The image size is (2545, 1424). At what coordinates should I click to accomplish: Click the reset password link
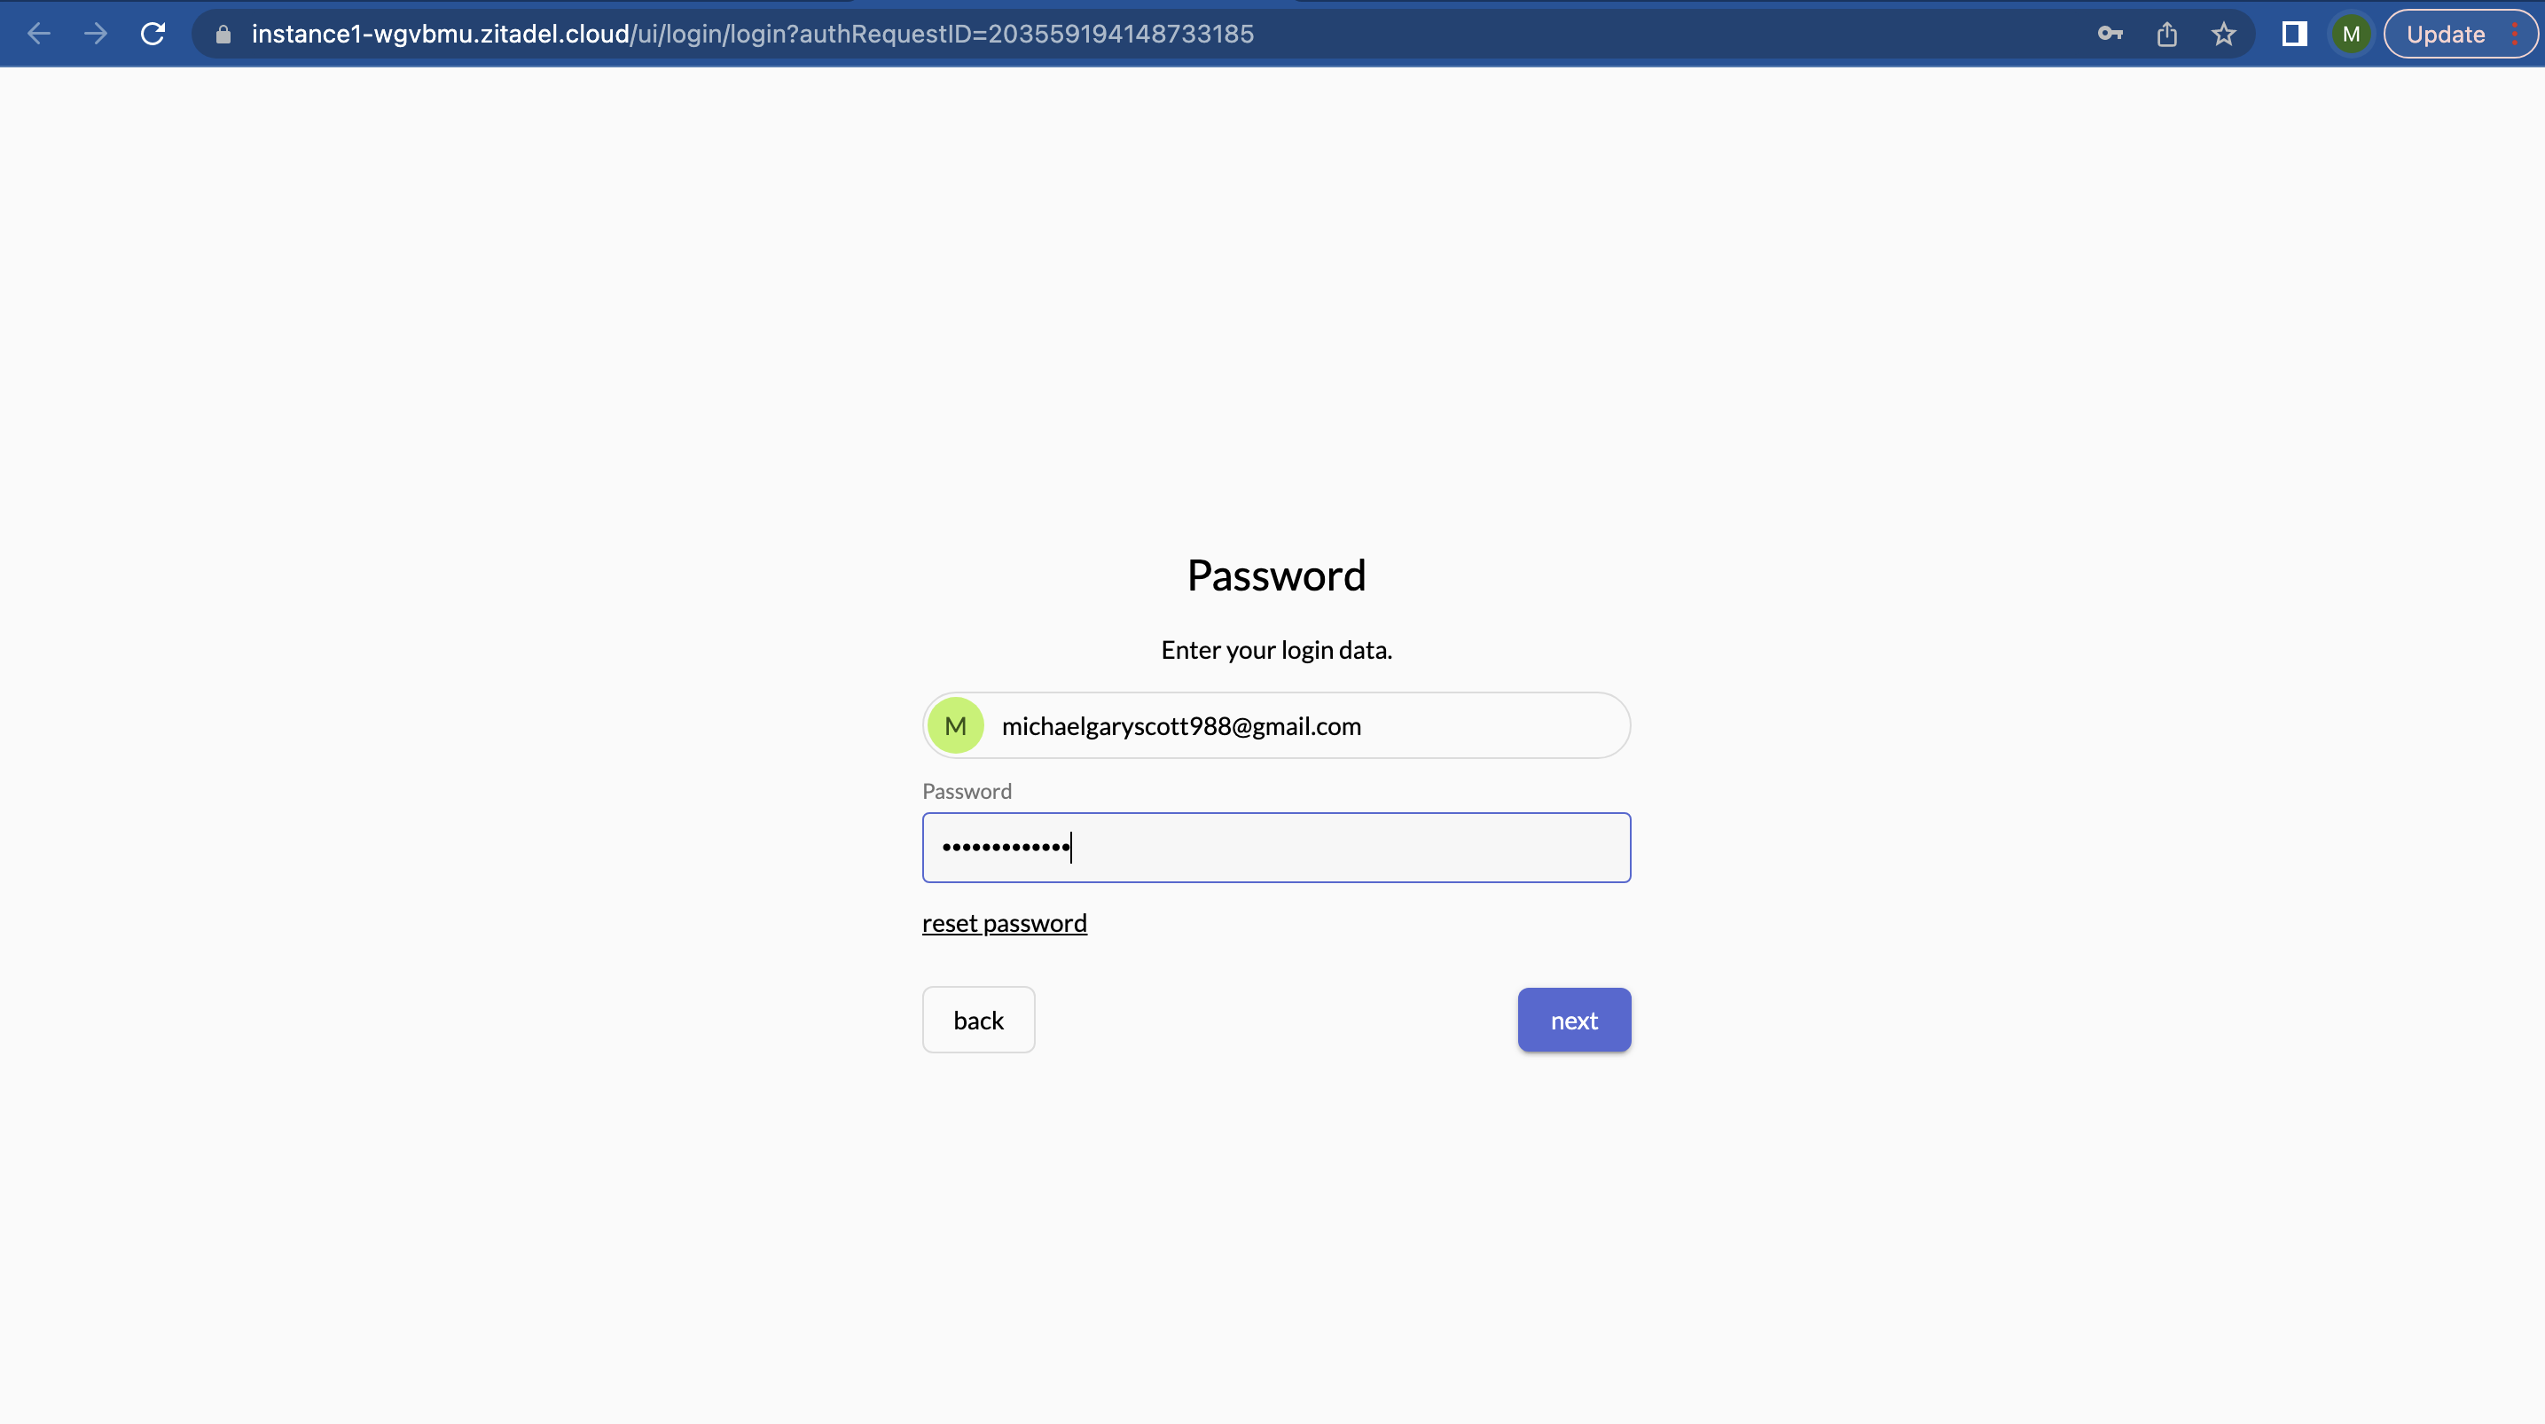[x=1005, y=922]
